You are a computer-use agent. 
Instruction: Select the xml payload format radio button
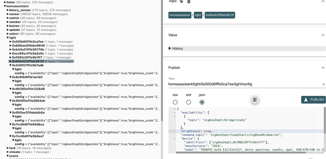click(x=188, y=102)
